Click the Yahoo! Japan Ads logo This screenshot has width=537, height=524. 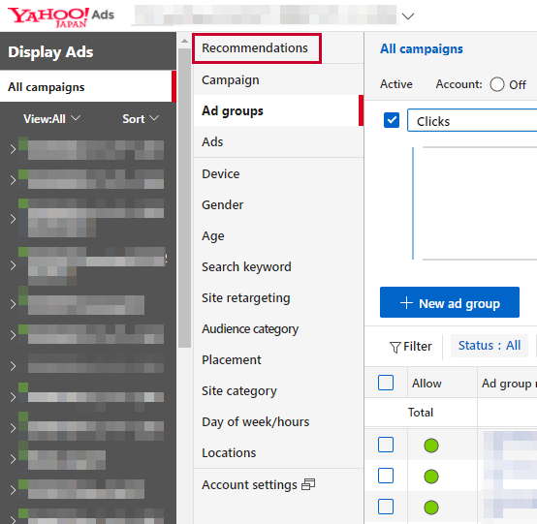[x=61, y=16]
